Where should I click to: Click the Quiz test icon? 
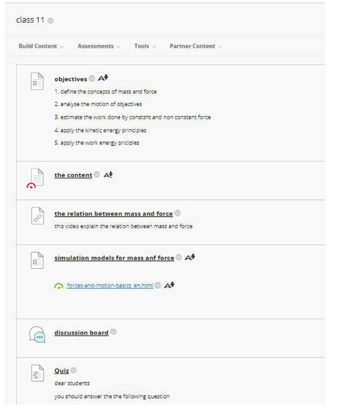(37, 373)
